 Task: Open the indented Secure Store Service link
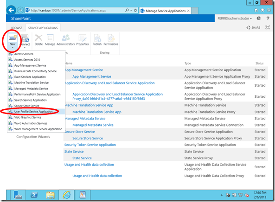(88, 139)
